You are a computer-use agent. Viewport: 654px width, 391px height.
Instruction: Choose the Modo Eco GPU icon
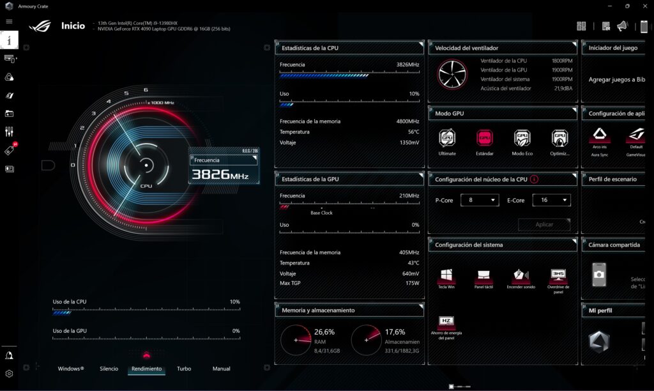522,138
